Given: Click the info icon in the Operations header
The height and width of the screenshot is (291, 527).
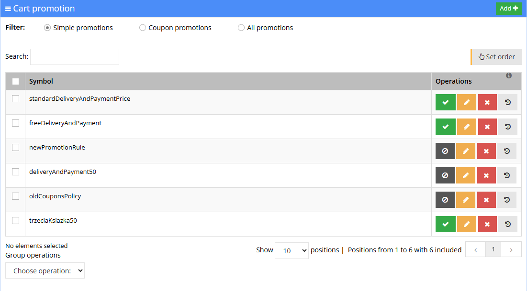Looking at the screenshot, I should (x=509, y=75).
